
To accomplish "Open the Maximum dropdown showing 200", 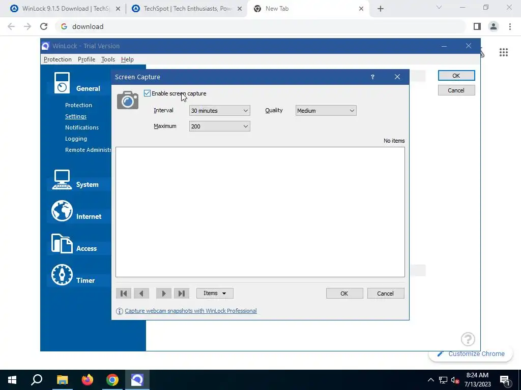I will (220, 126).
